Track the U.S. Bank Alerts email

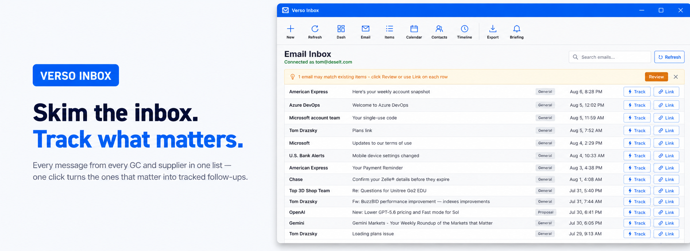click(637, 156)
